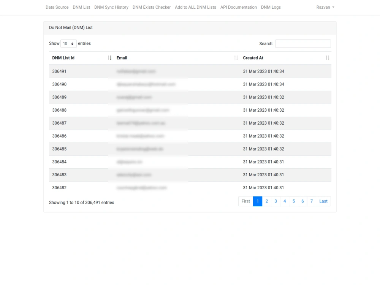Sort entries by Created At using sort arrows
The height and width of the screenshot is (285, 380).
click(327, 58)
